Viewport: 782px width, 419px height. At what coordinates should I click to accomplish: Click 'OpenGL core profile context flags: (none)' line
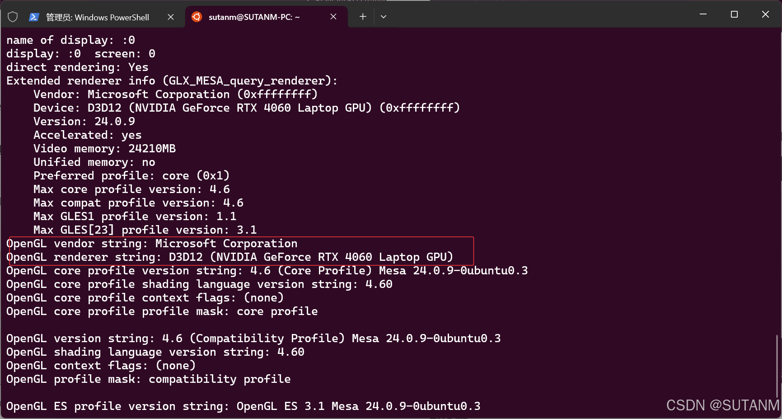coord(145,298)
